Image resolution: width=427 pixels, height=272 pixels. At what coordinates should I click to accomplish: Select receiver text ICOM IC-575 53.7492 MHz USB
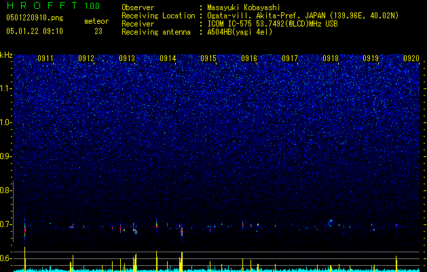click(x=272, y=24)
